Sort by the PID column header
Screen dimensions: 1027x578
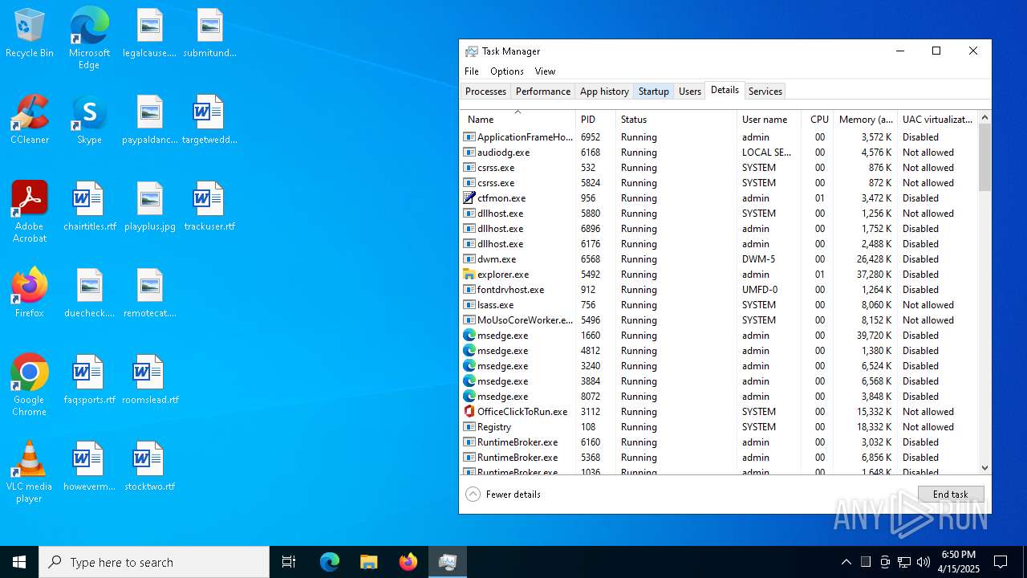point(596,120)
